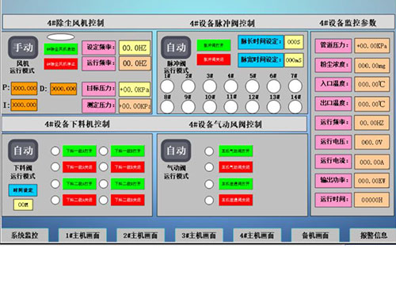Click pulse valve indicator 10#

pyautogui.click(x=210, y=107)
